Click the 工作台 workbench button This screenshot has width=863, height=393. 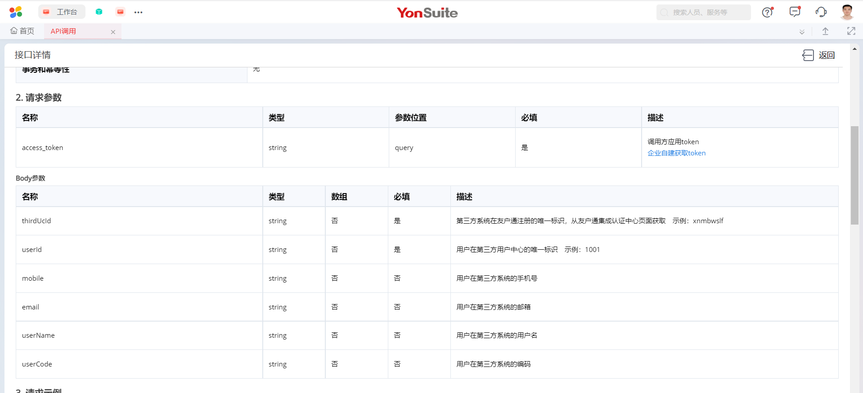pyautogui.click(x=62, y=12)
